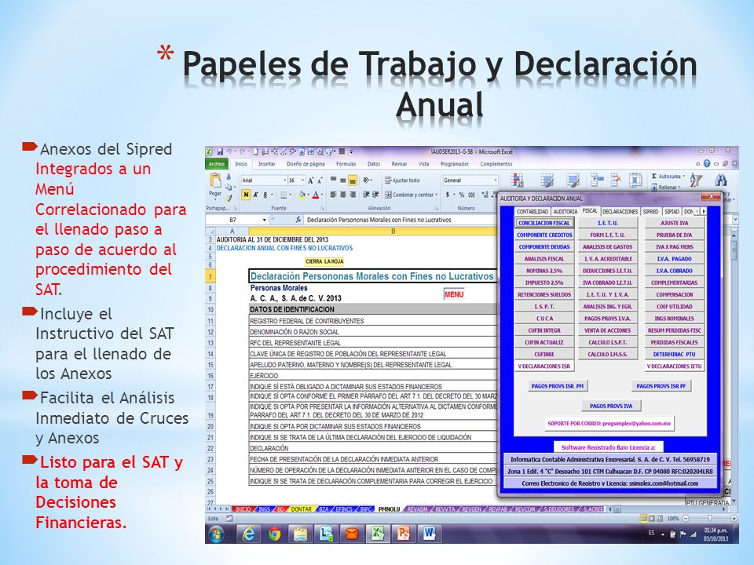
Task: Click the Format as Table icon
Action: (547, 180)
